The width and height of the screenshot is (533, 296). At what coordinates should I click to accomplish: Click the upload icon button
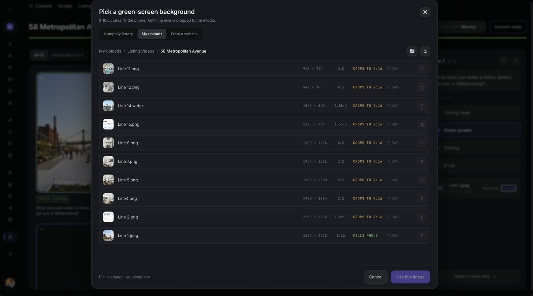[425, 51]
